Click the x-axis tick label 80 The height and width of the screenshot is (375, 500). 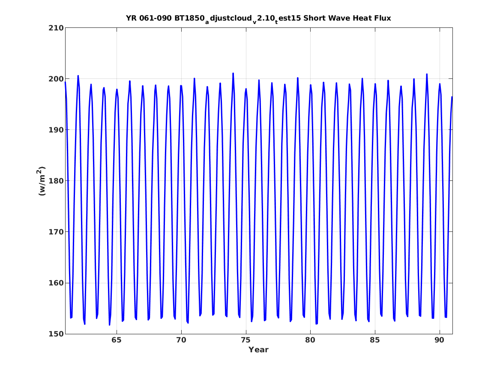pyautogui.click(x=310, y=340)
